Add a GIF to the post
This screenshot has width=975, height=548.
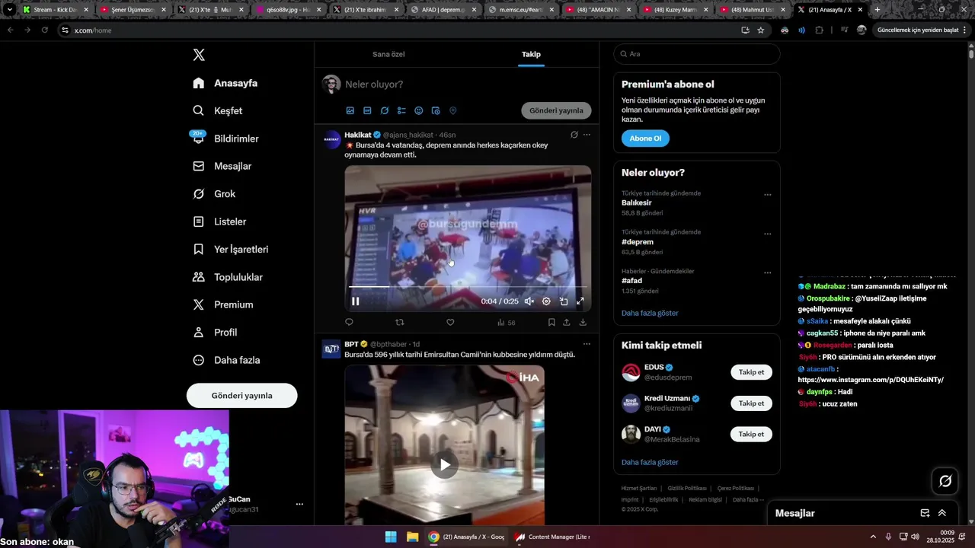367,110
